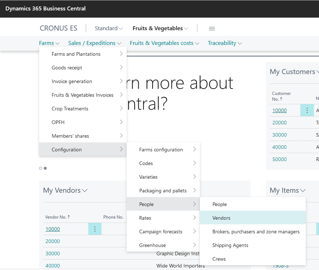Choose Shipping Agents entry

tap(253, 245)
